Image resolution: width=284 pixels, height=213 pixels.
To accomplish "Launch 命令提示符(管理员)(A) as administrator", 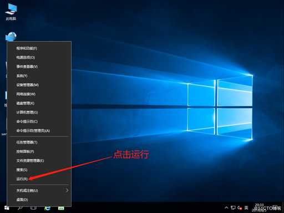I will pyautogui.click(x=39, y=131).
